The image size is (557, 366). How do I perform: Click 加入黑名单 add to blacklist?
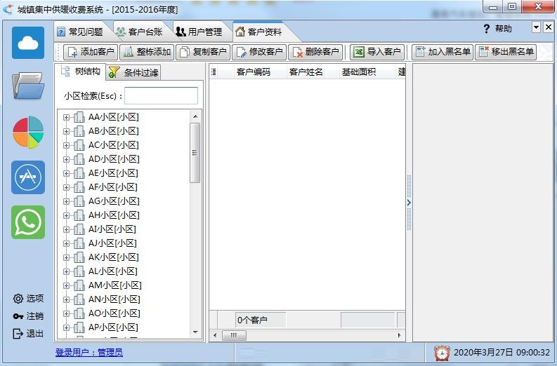click(x=443, y=52)
